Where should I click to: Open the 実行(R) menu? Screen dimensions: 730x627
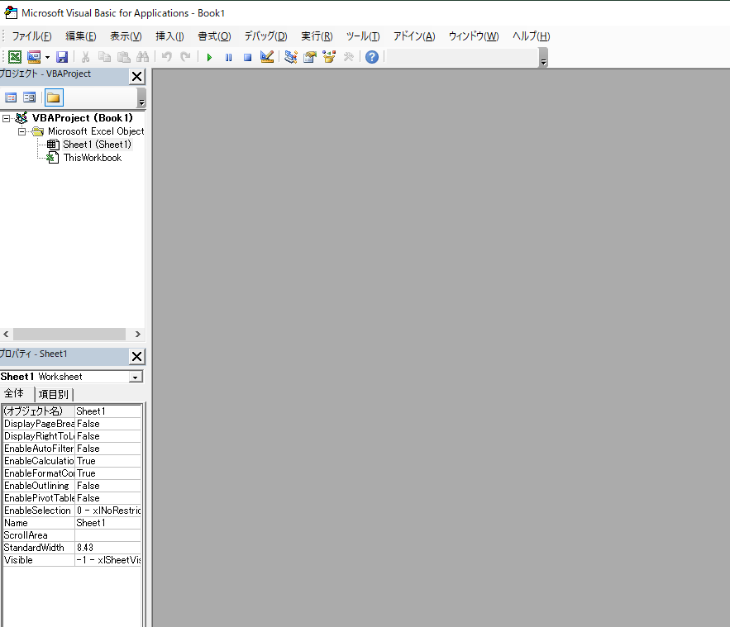tap(317, 36)
